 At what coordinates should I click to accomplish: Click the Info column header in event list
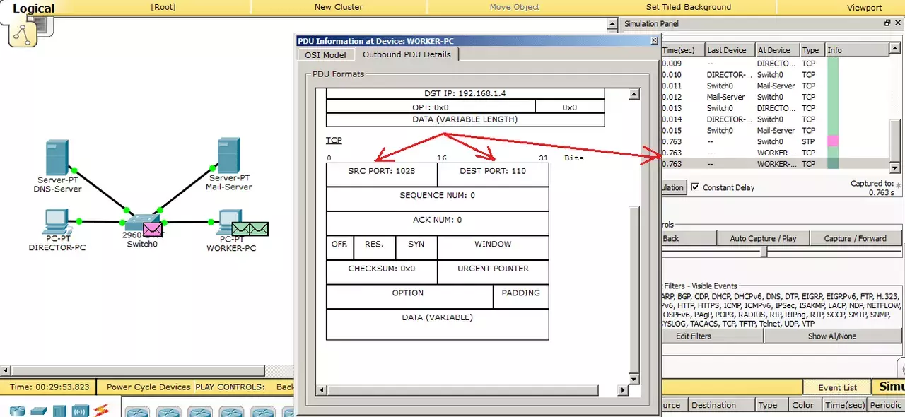[856, 50]
